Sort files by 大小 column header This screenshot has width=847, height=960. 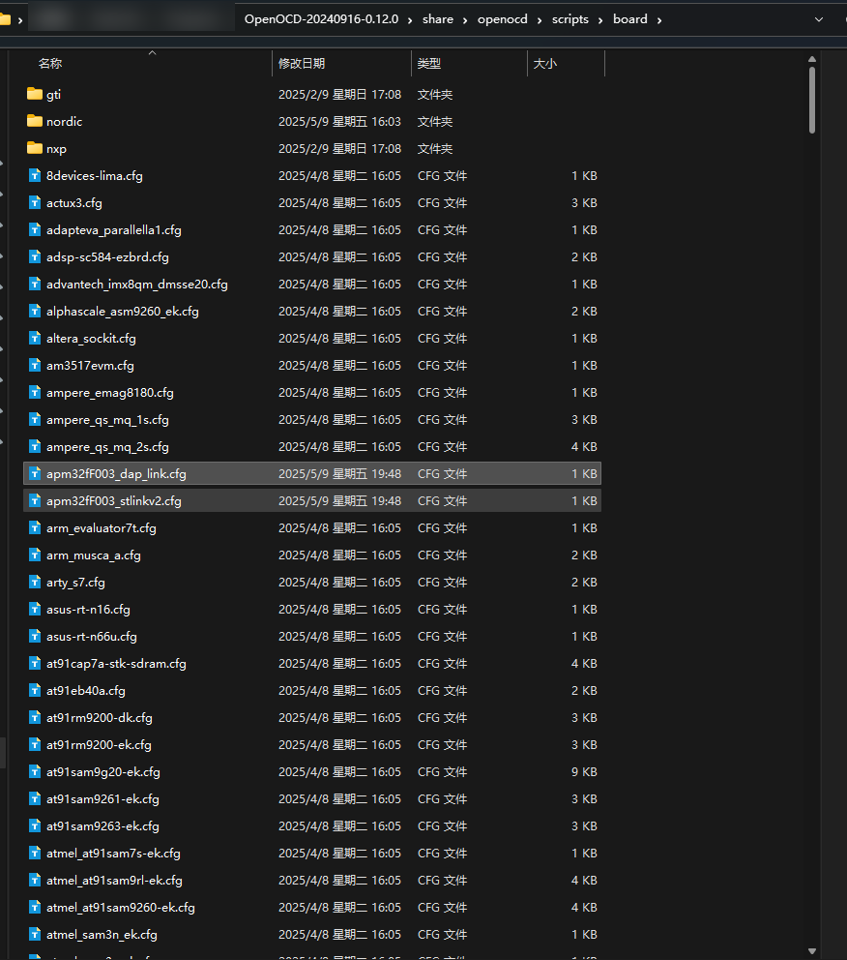click(544, 63)
